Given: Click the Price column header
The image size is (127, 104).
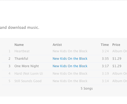Looking at the screenshot, I should (116, 45).
